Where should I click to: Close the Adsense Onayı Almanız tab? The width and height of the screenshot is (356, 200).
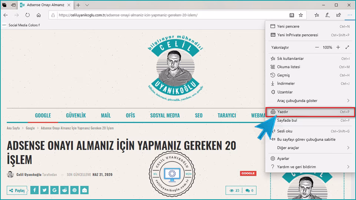(x=69, y=5)
